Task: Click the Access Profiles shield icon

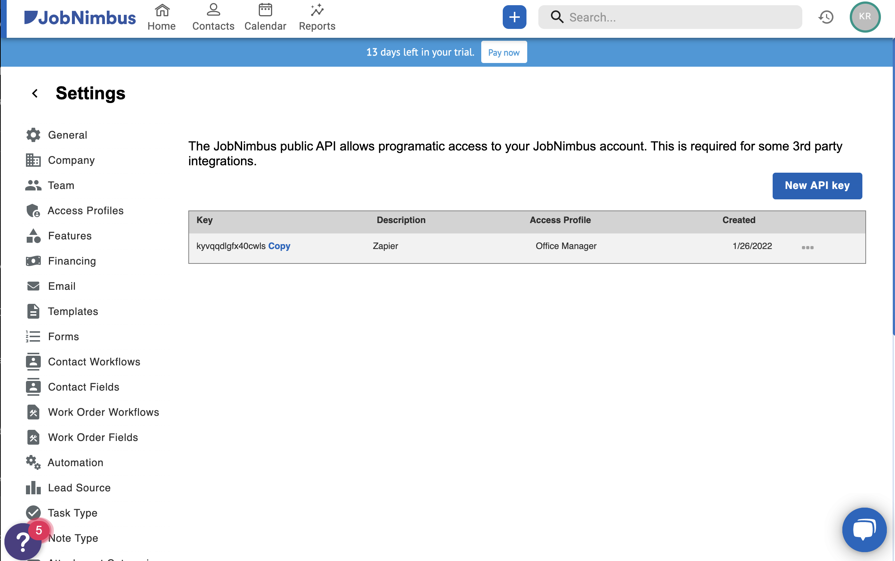Action: [x=33, y=210]
